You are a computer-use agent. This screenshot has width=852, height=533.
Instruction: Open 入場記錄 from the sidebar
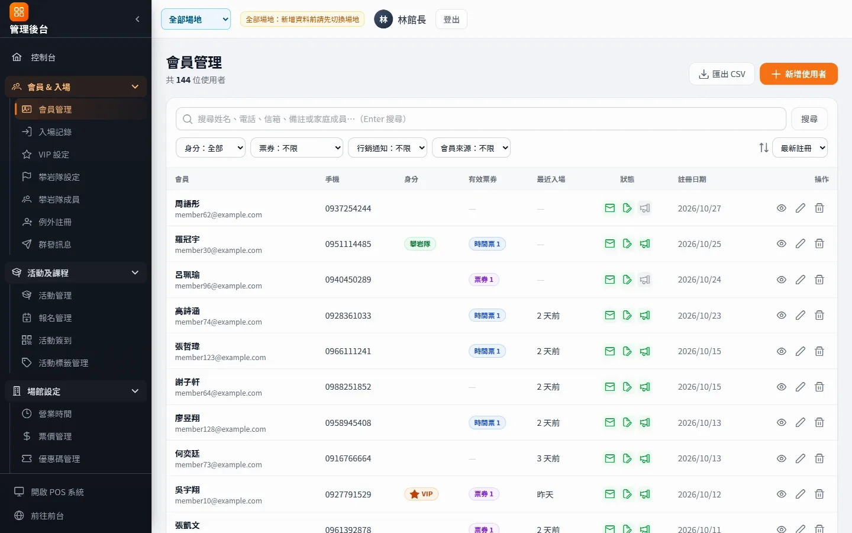click(x=80, y=132)
